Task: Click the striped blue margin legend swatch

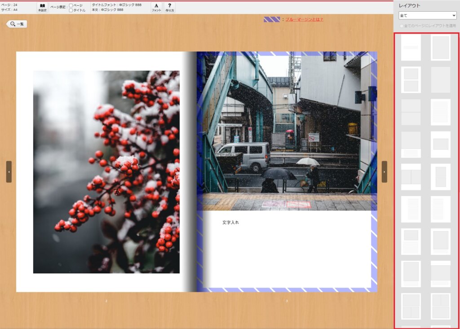Action: click(x=272, y=19)
